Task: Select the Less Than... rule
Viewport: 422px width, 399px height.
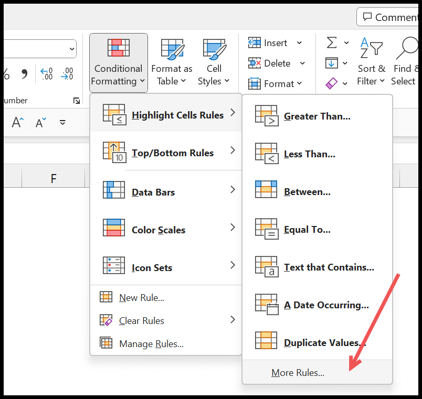Action: [x=318, y=154]
